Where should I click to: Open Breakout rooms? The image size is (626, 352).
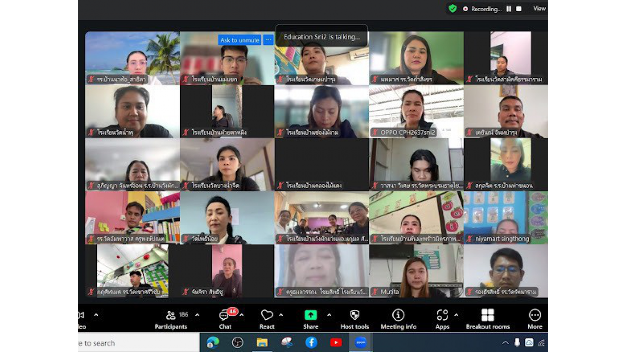(488, 319)
